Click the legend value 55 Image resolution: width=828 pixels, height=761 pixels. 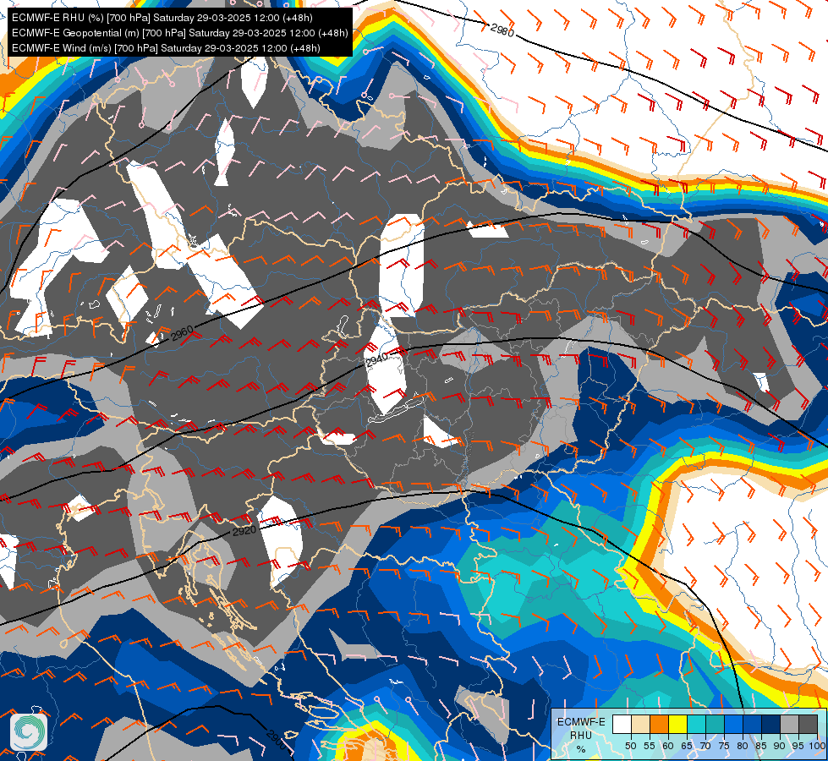(x=650, y=747)
